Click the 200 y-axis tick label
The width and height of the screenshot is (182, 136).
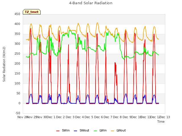click(x=17, y=63)
